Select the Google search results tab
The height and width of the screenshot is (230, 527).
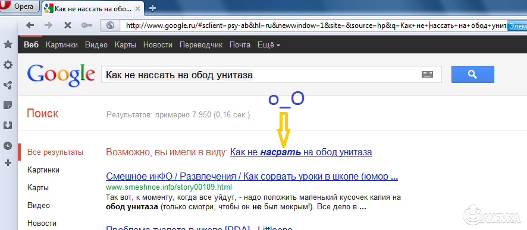[x=93, y=8]
